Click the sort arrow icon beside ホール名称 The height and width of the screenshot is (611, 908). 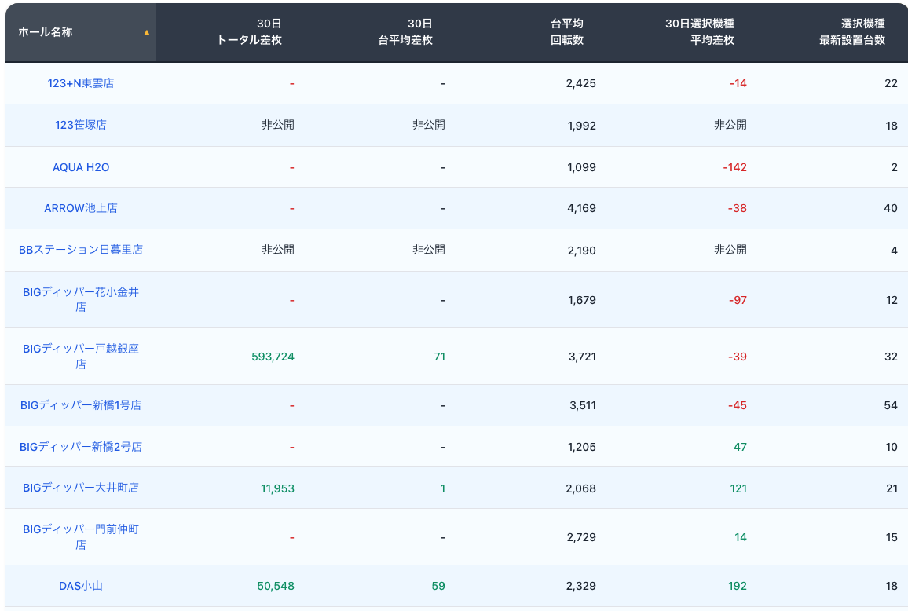(147, 33)
